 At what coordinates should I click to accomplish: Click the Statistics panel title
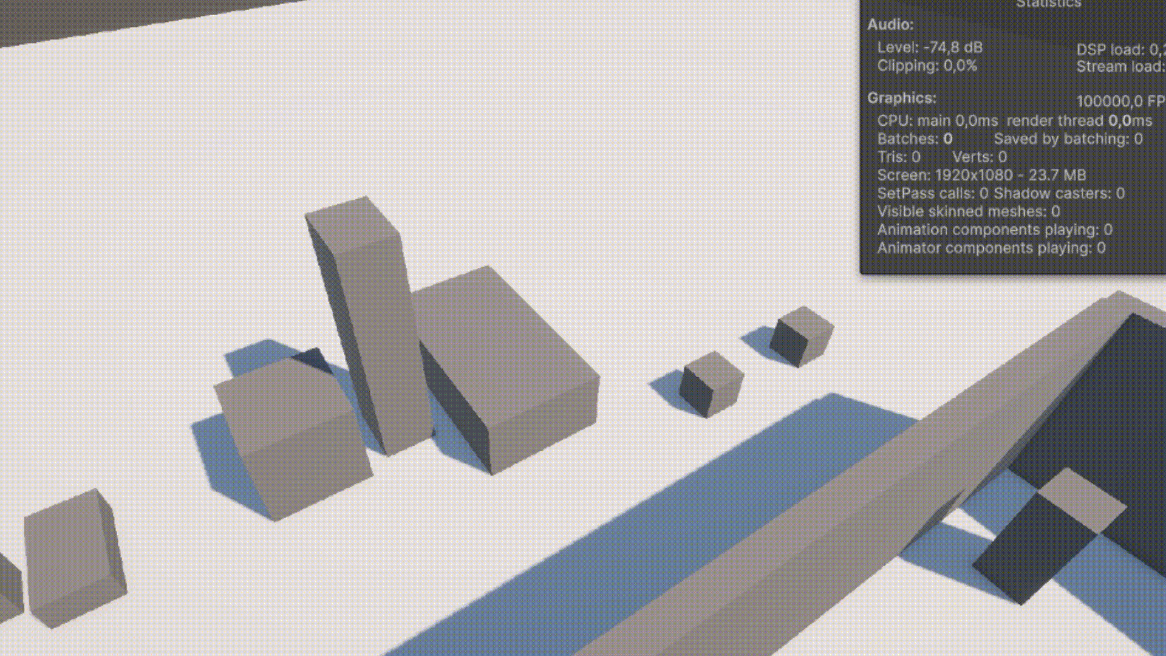click(x=1048, y=4)
